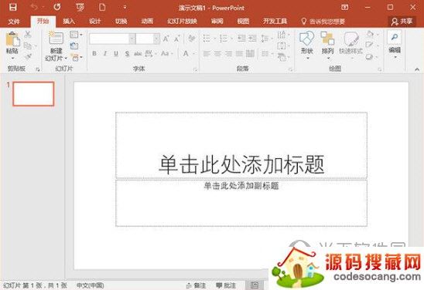Decrease font size with the smaller A
The image size is (424, 290).
176,39
